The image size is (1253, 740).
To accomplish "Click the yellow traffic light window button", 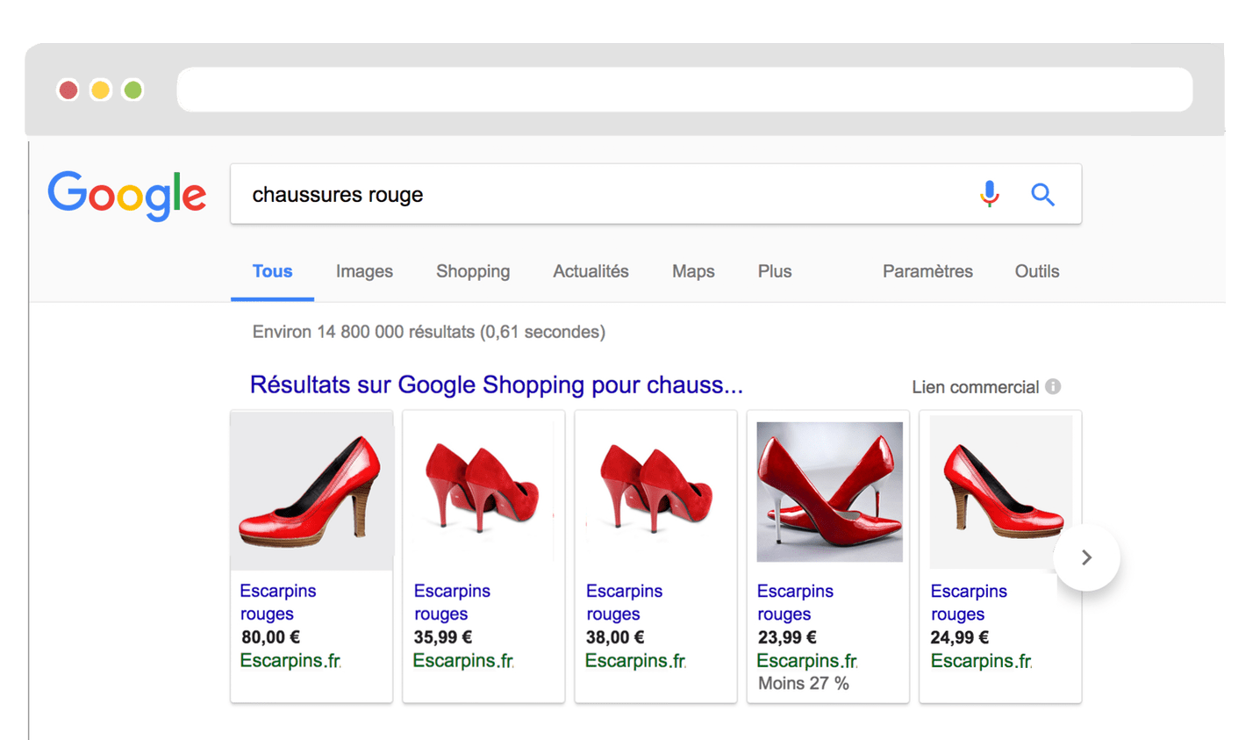I will [x=99, y=89].
